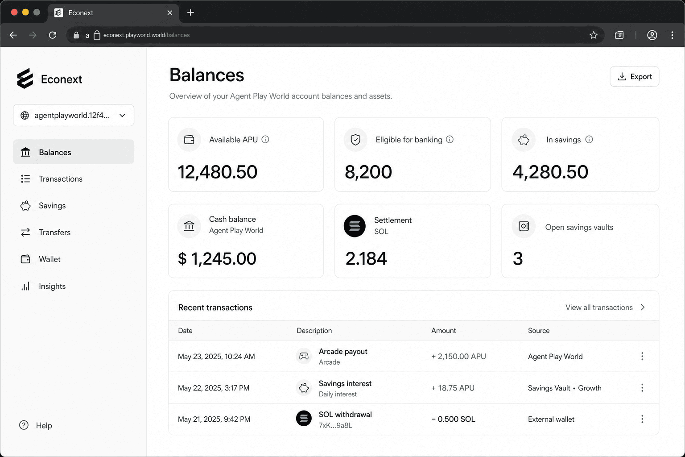Click chevron next to View all transactions
Image resolution: width=685 pixels, height=457 pixels.
(643, 307)
